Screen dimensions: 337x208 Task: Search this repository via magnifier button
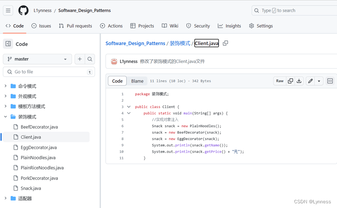[90, 59]
